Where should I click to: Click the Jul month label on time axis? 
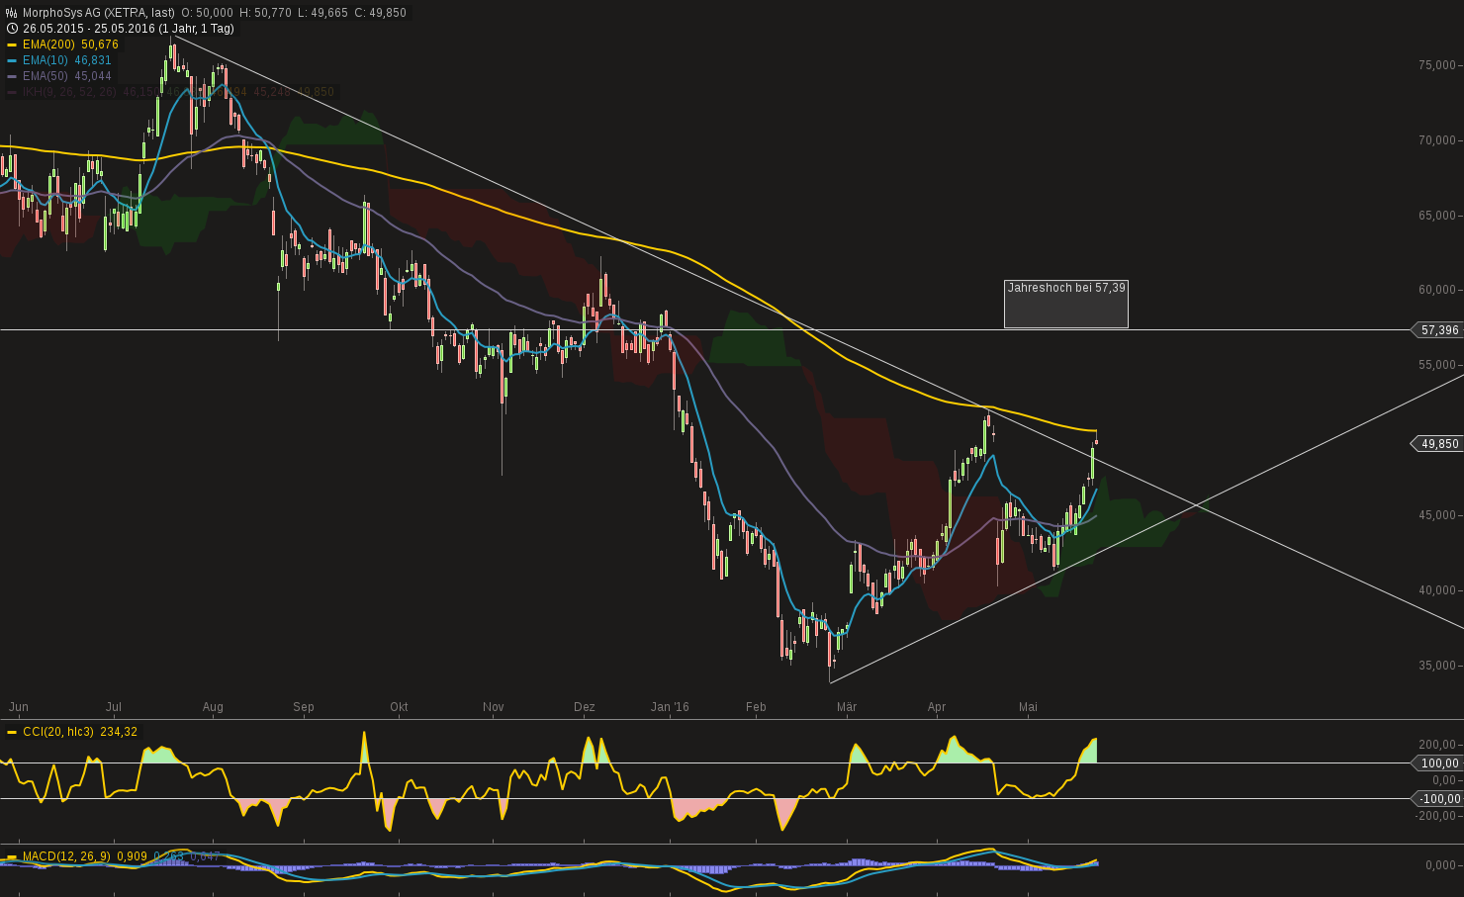point(114,707)
